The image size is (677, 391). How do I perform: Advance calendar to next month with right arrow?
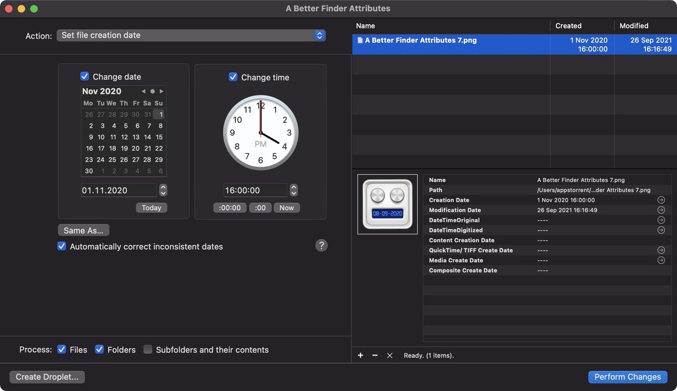161,91
